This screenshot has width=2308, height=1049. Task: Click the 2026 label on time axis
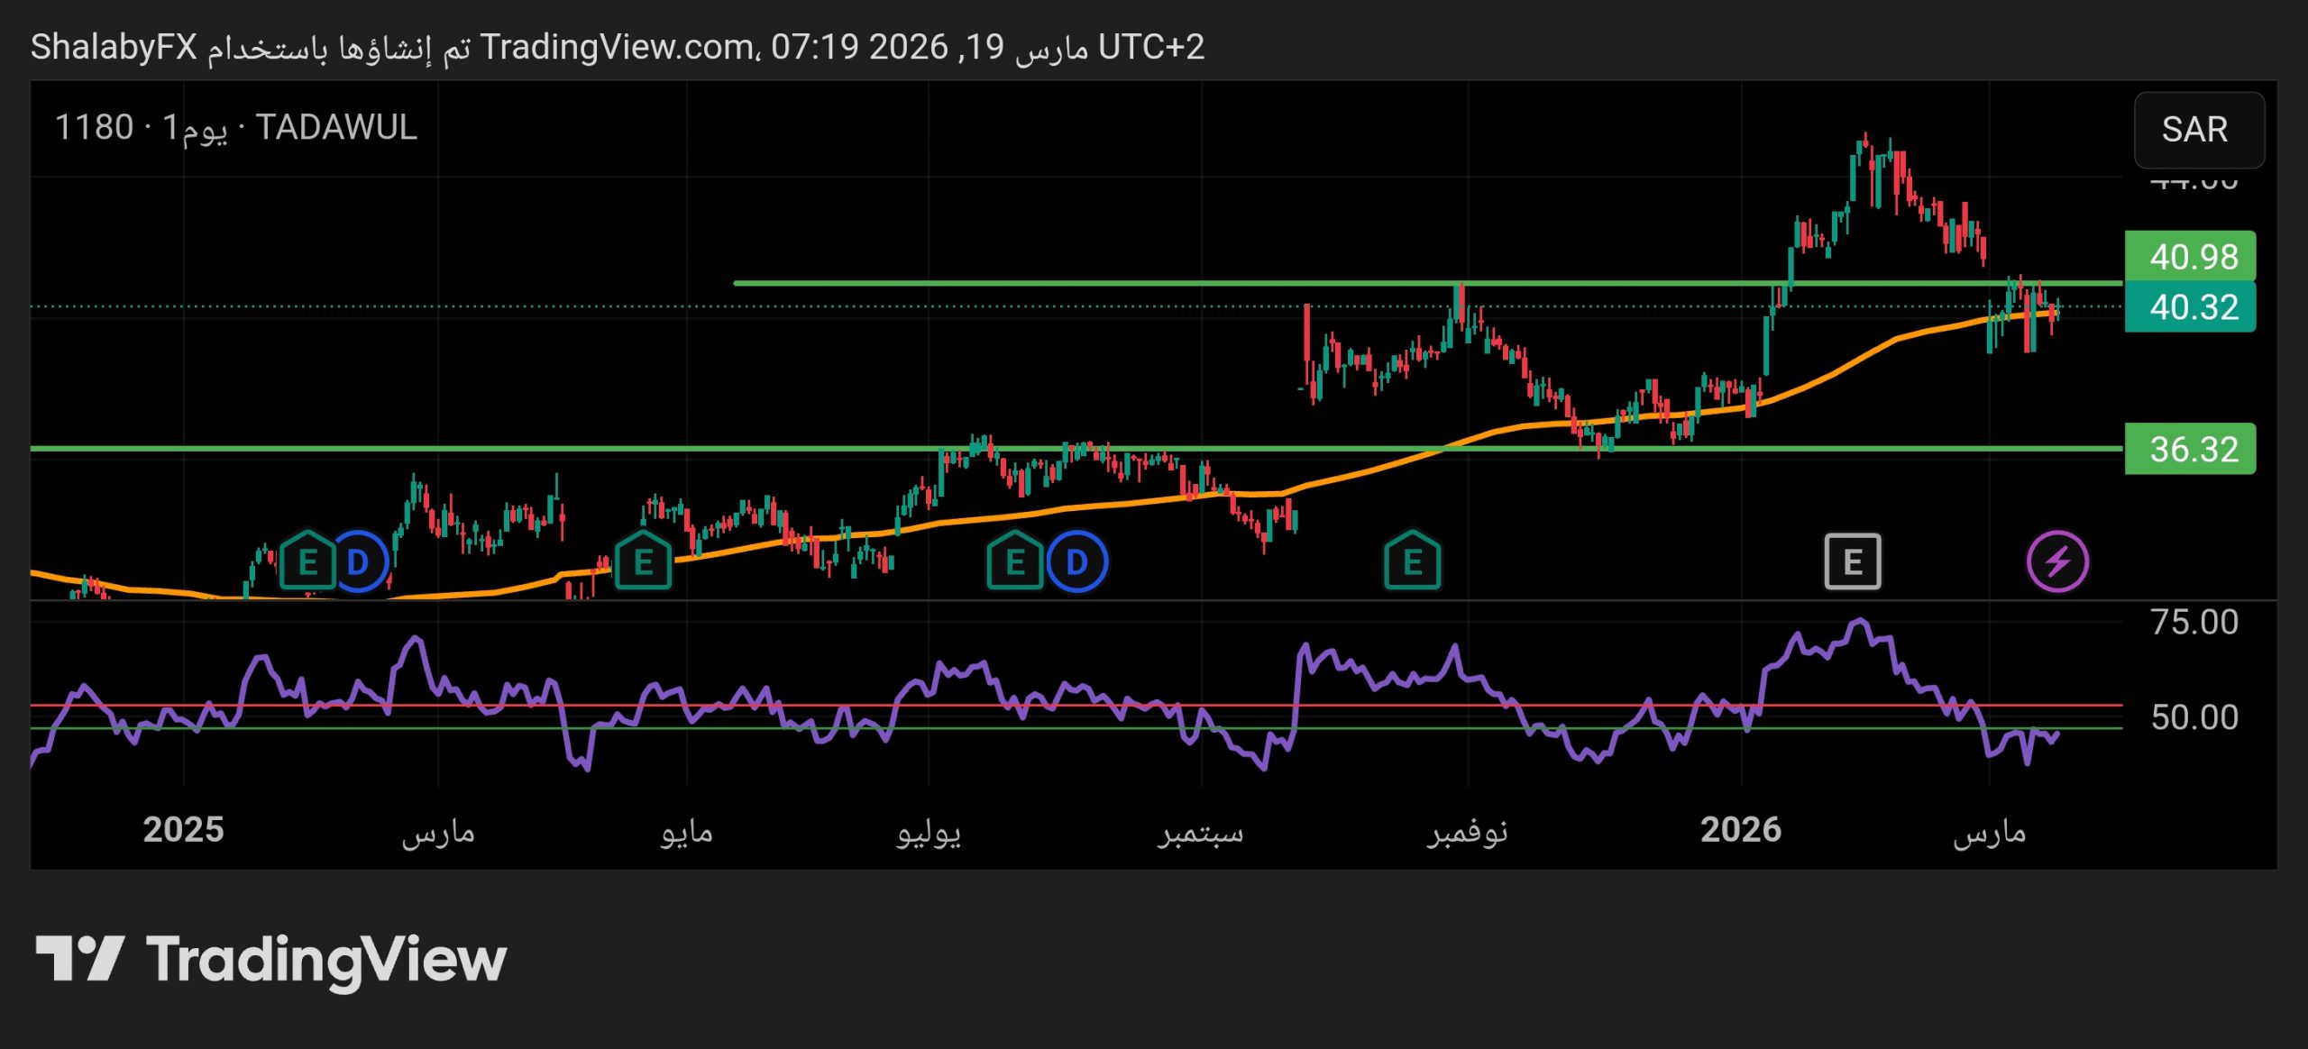1740,829
